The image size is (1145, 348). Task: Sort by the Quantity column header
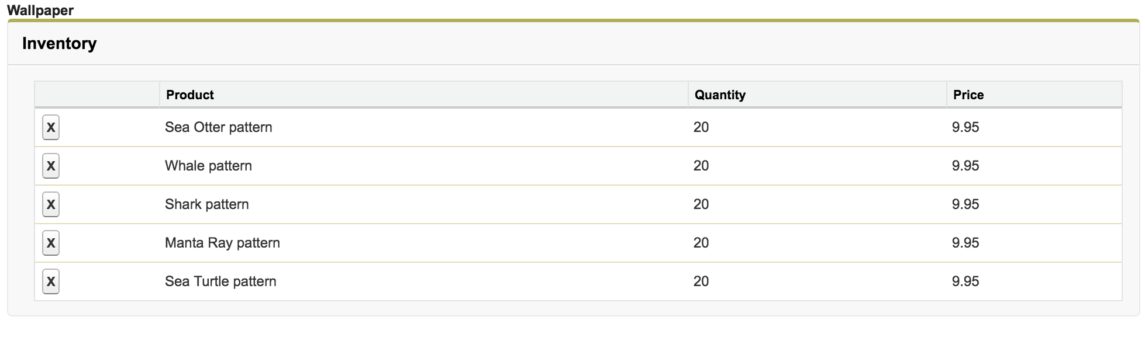pyautogui.click(x=720, y=95)
